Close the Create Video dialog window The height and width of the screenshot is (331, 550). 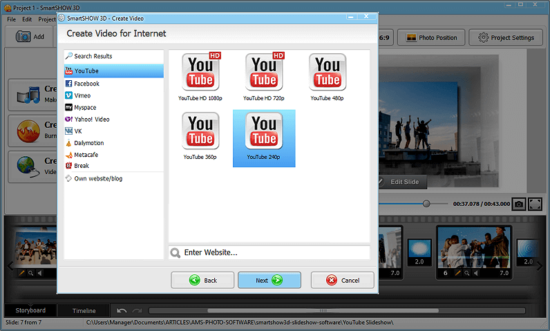point(366,16)
